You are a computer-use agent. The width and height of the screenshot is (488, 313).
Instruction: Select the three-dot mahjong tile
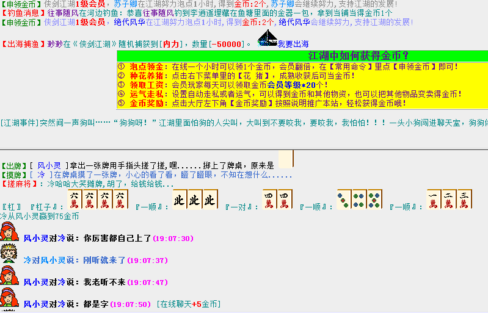coord(344,199)
